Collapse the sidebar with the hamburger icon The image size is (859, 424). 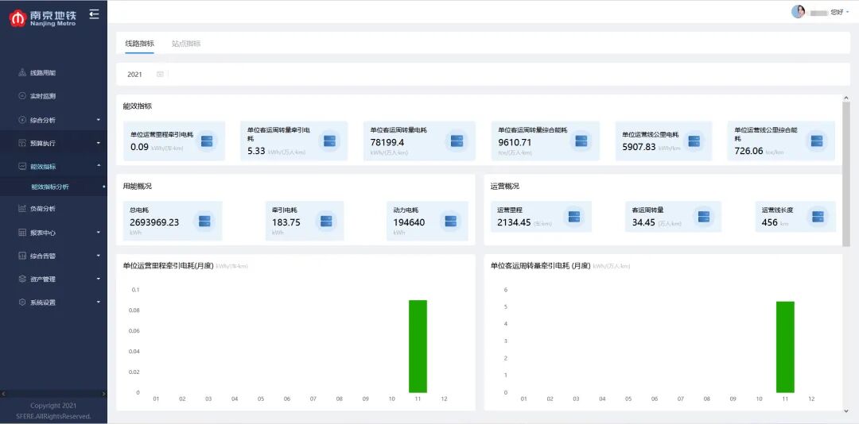point(94,13)
